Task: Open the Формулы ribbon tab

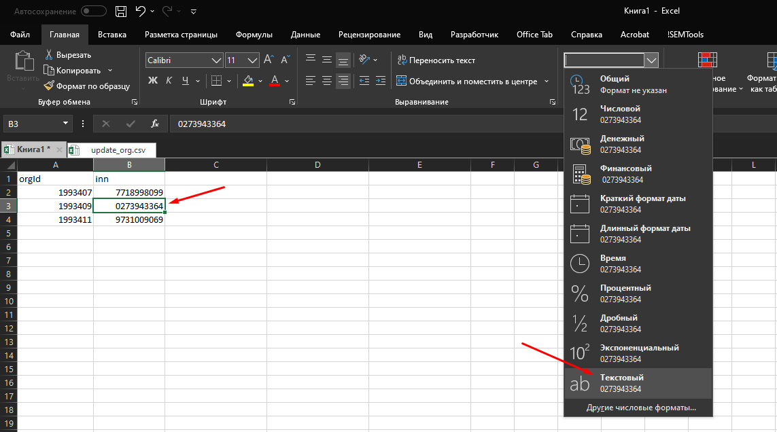Action: point(254,35)
